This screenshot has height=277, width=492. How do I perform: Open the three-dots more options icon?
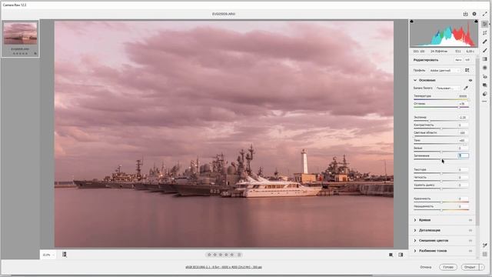[x=485, y=102]
